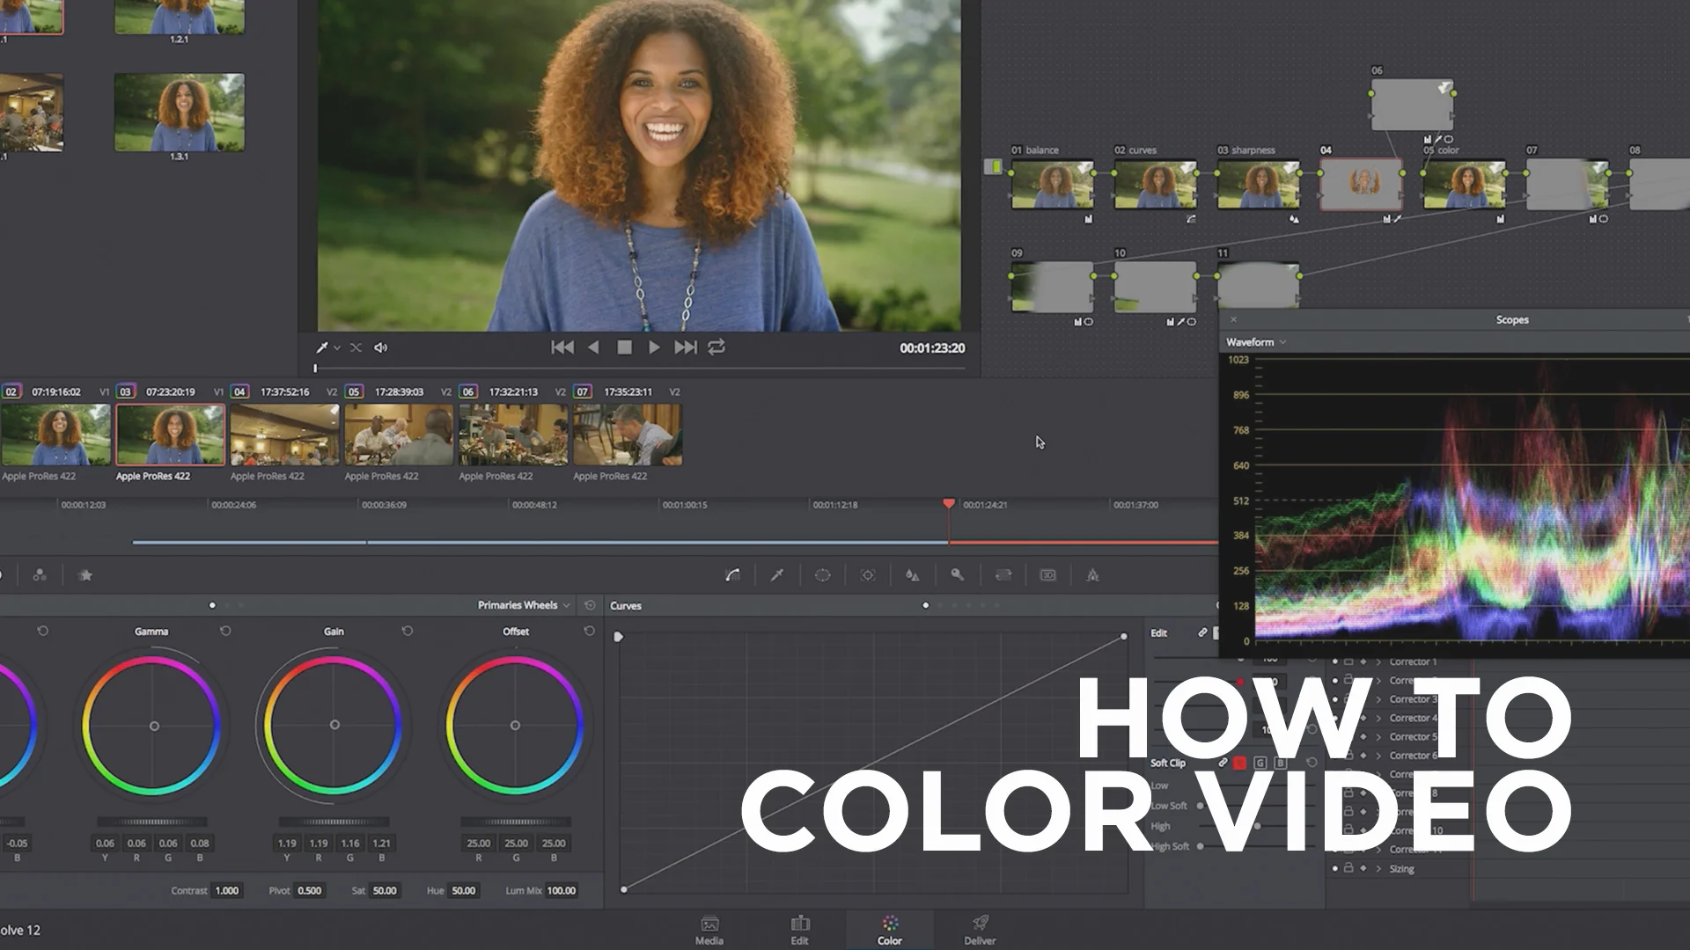Toggle Soft Clip red channel
This screenshot has width=1690, height=950.
coord(1240,763)
